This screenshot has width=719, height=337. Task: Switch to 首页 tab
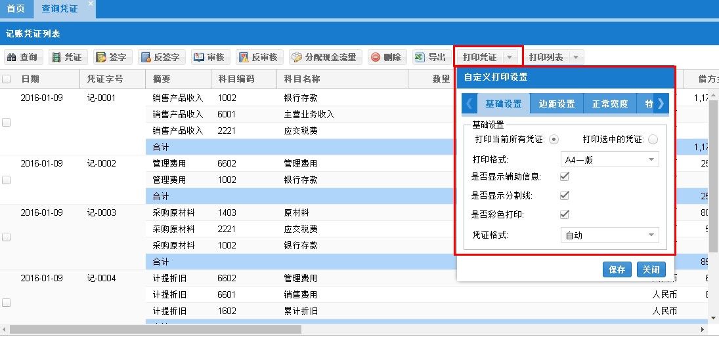click(16, 9)
